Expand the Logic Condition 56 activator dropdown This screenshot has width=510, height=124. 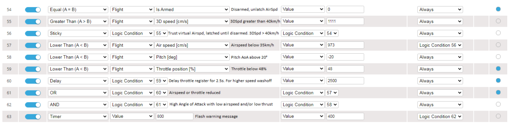coord(440,45)
